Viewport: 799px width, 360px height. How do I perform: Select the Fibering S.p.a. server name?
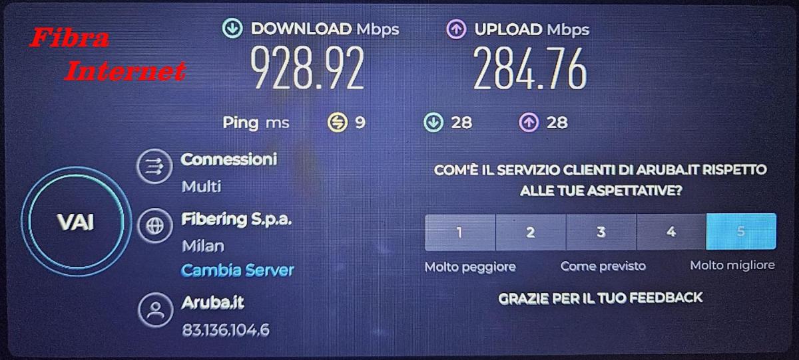pos(236,220)
